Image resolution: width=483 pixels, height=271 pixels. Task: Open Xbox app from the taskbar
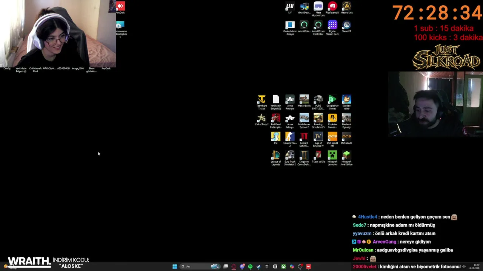(283, 266)
